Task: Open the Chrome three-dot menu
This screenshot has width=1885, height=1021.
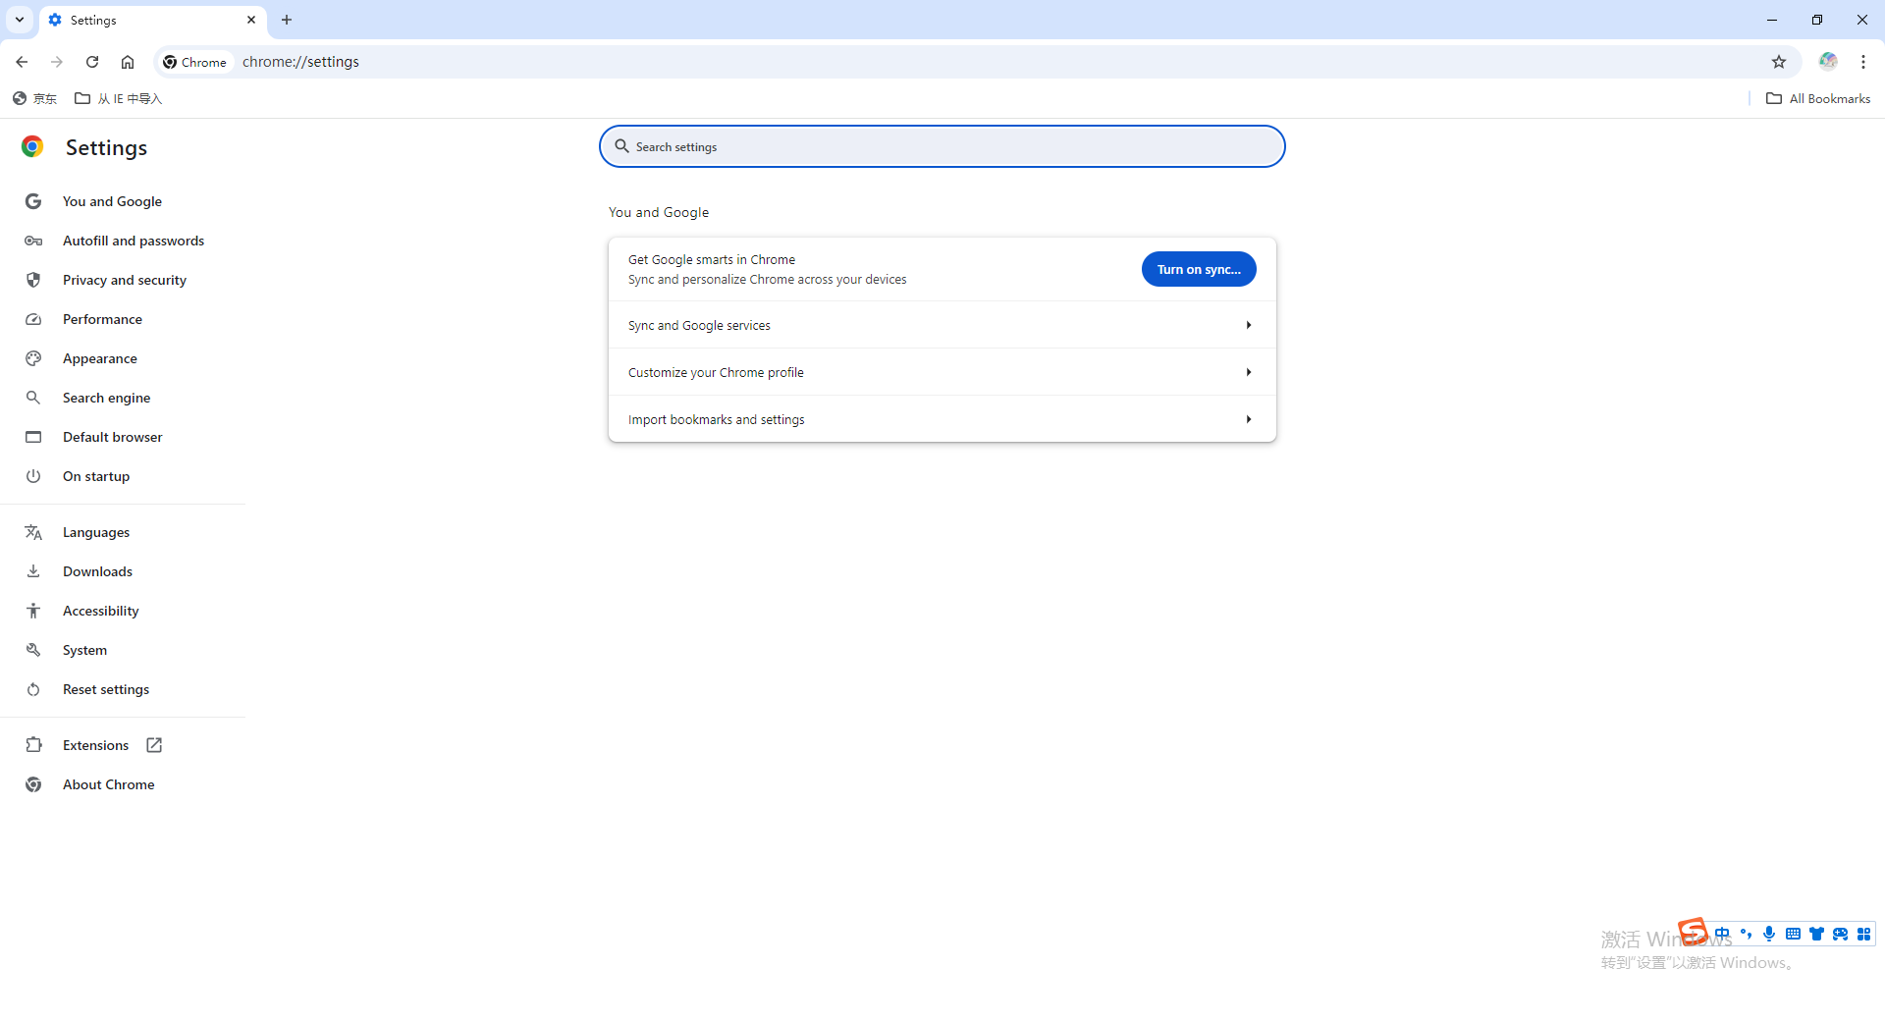Action: 1863,62
